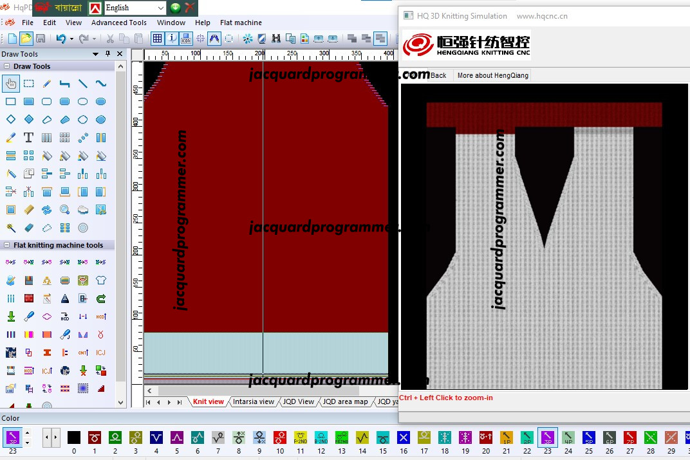Activate the eyedropper color picker tool
This screenshot has width=690, height=460.
point(11,138)
